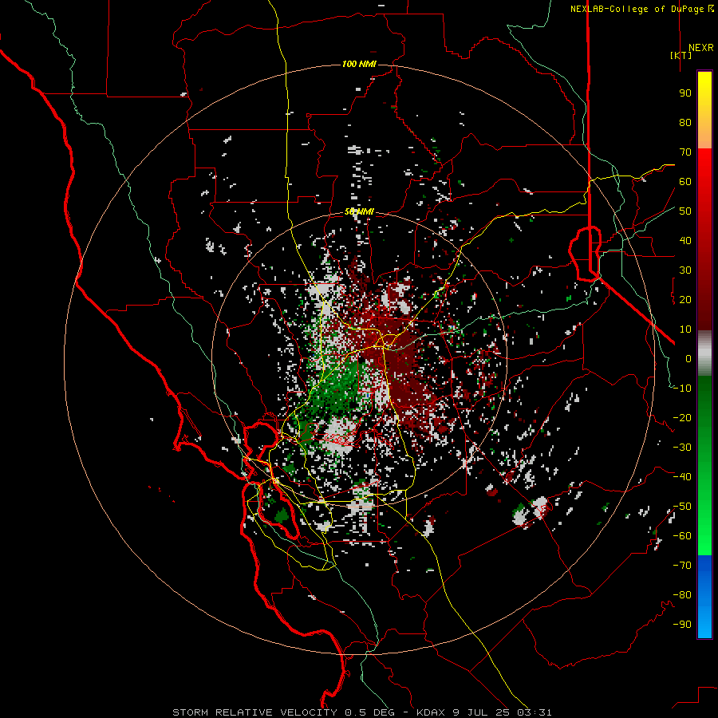Click the NEXR label above the scale
718x718 pixels.
(x=700, y=48)
